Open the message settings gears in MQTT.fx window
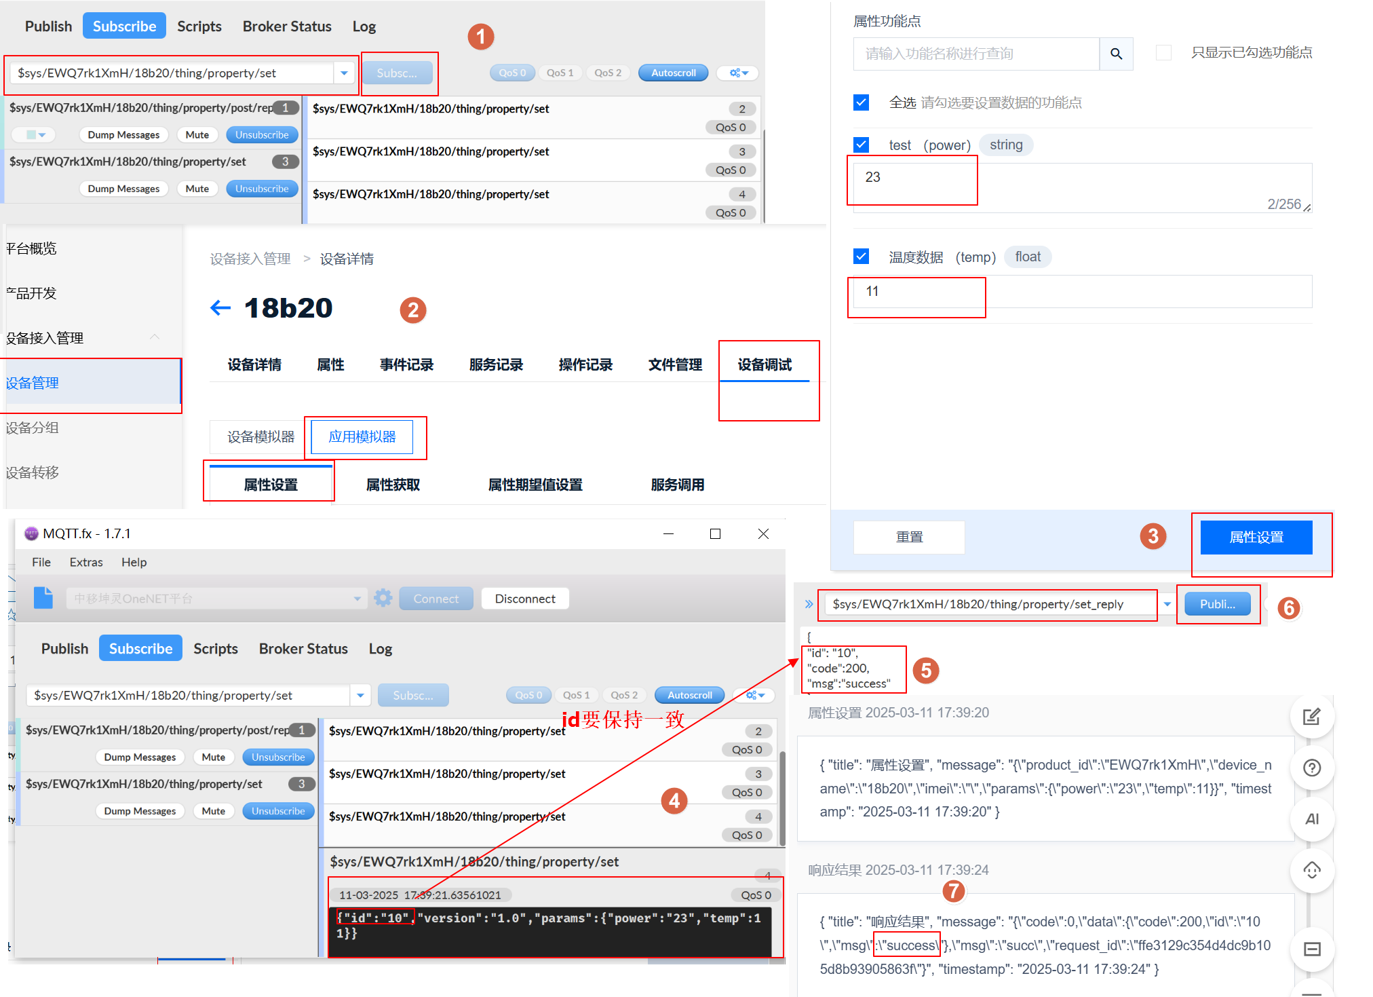The image size is (1373, 997). click(x=755, y=695)
